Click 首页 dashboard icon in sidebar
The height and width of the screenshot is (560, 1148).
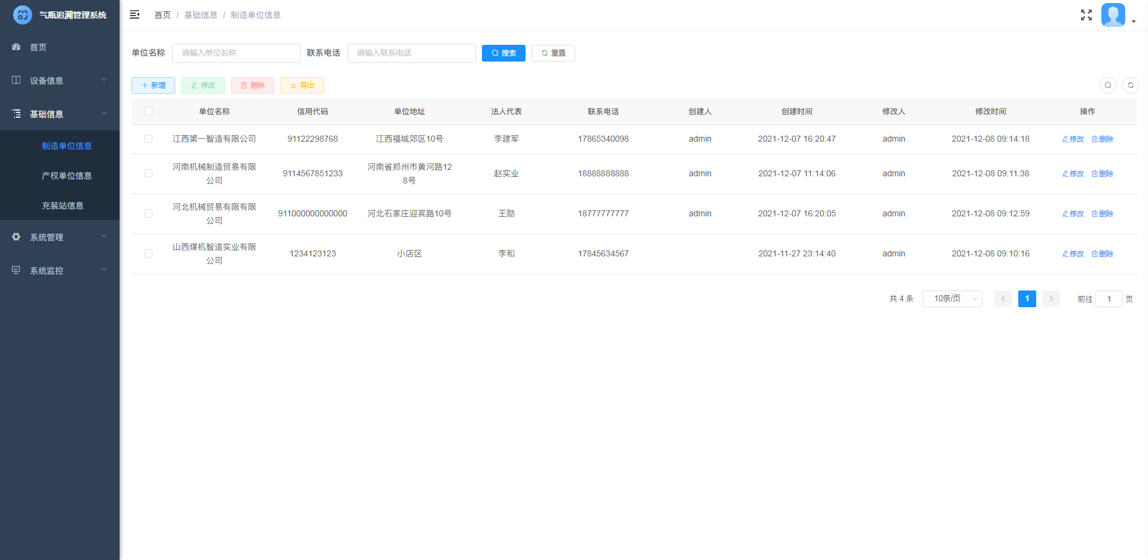point(16,47)
